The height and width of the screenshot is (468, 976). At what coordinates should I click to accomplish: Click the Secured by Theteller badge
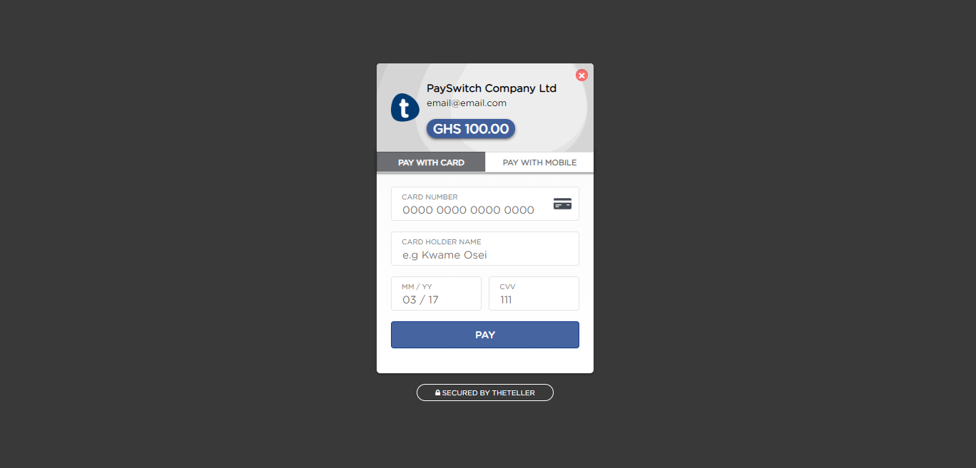pos(485,392)
